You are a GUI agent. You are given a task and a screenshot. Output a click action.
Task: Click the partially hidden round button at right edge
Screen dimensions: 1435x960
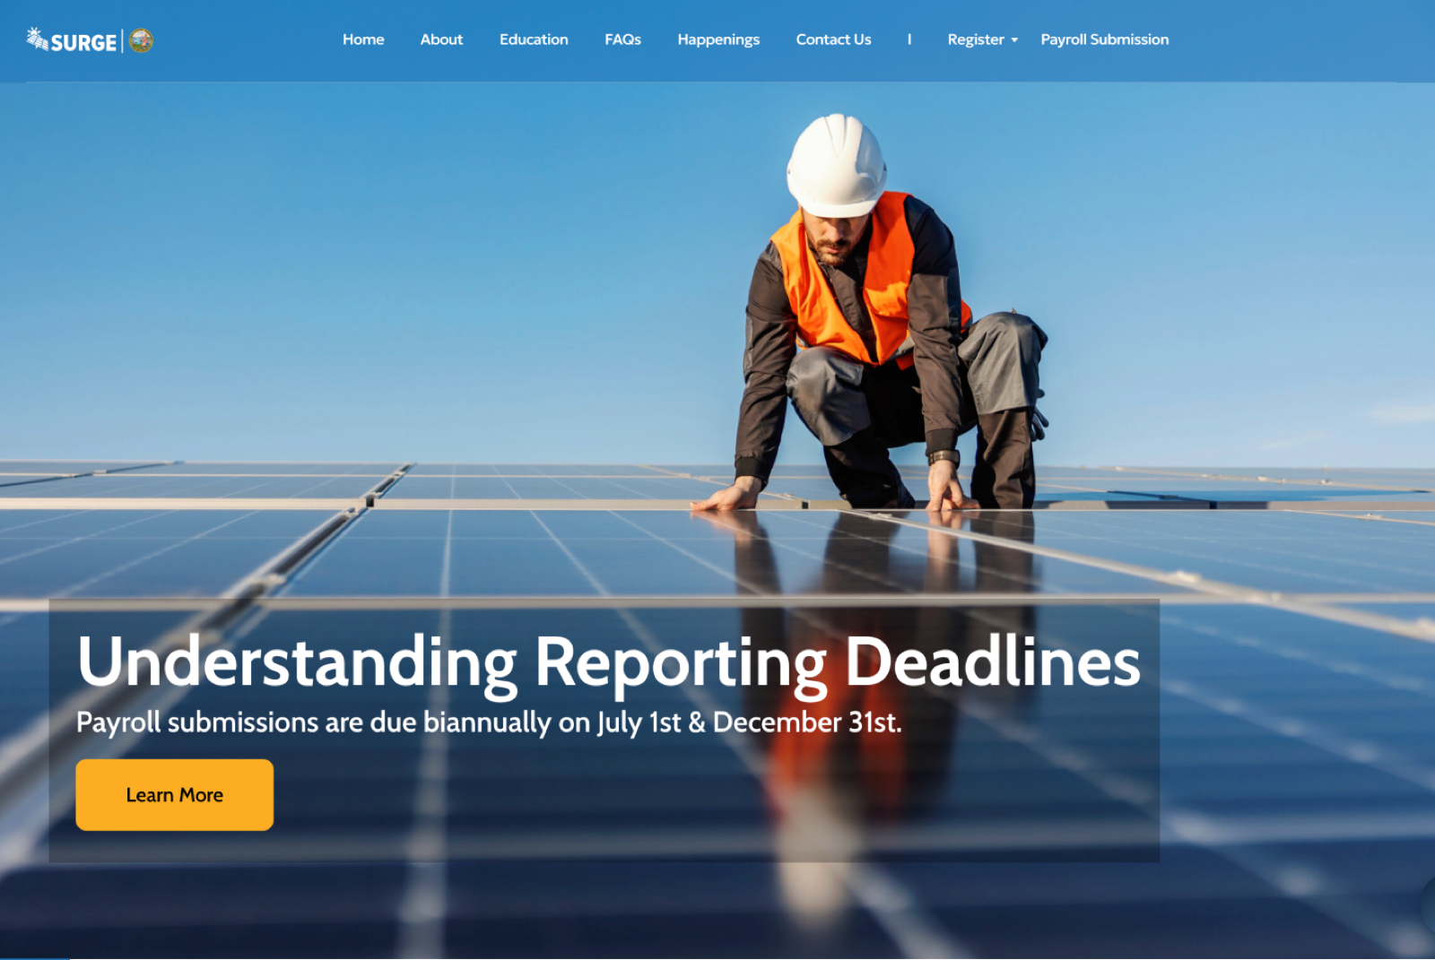click(x=1428, y=905)
